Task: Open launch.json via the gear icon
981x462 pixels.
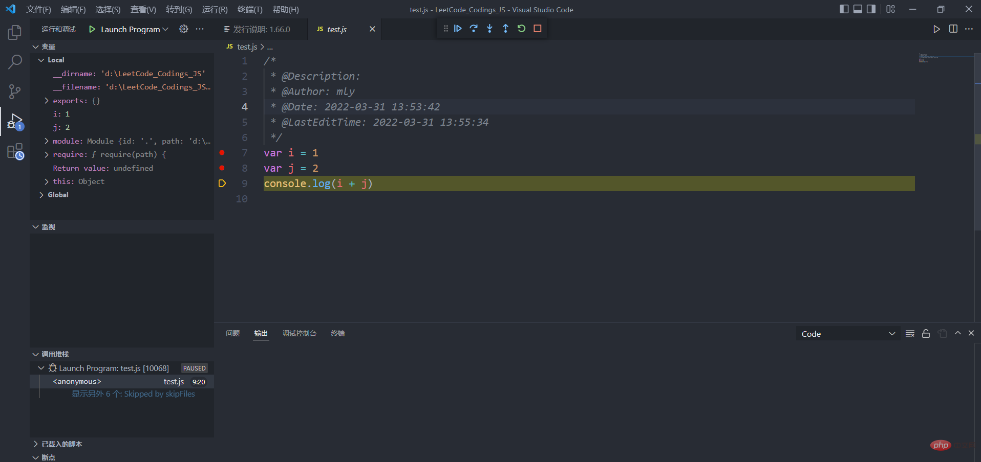Action: 183,29
